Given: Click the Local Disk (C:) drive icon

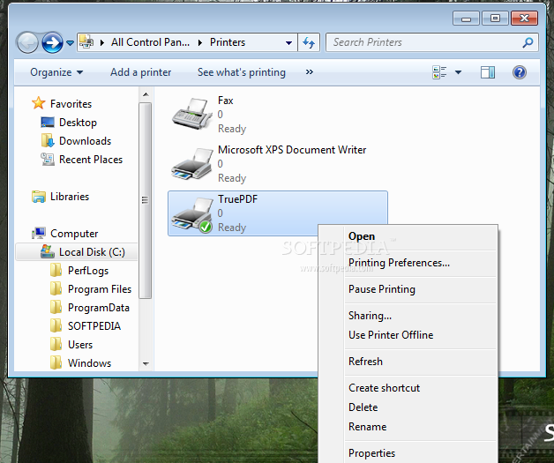Looking at the screenshot, I should pos(48,251).
